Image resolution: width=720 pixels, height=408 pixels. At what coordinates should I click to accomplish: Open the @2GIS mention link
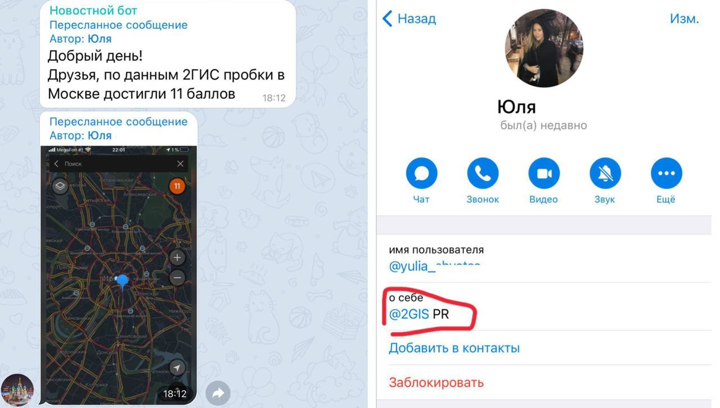(409, 314)
